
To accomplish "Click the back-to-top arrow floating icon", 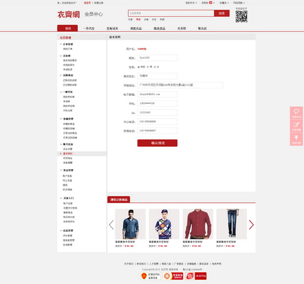I will pos(296,139).
